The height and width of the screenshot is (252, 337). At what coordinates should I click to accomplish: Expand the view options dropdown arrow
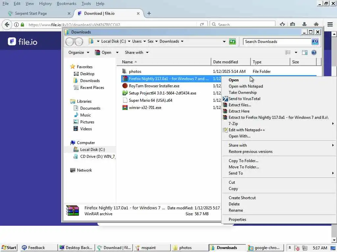pyautogui.click(x=296, y=52)
